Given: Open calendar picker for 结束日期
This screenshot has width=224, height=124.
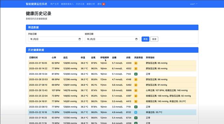Looking at the screenshot, I should pos(136,39).
